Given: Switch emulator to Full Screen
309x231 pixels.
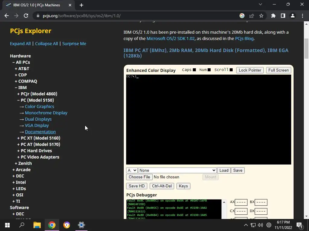Looking at the screenshot, I should click(x=279, y=70).
